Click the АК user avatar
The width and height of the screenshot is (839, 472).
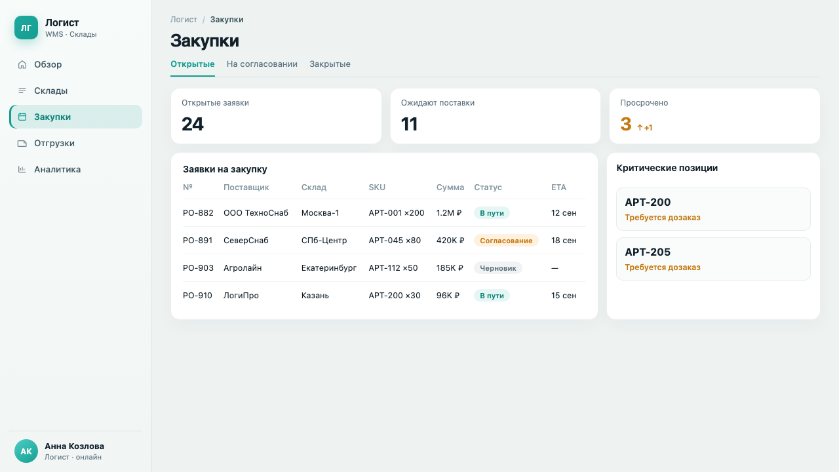click(26, 451)
